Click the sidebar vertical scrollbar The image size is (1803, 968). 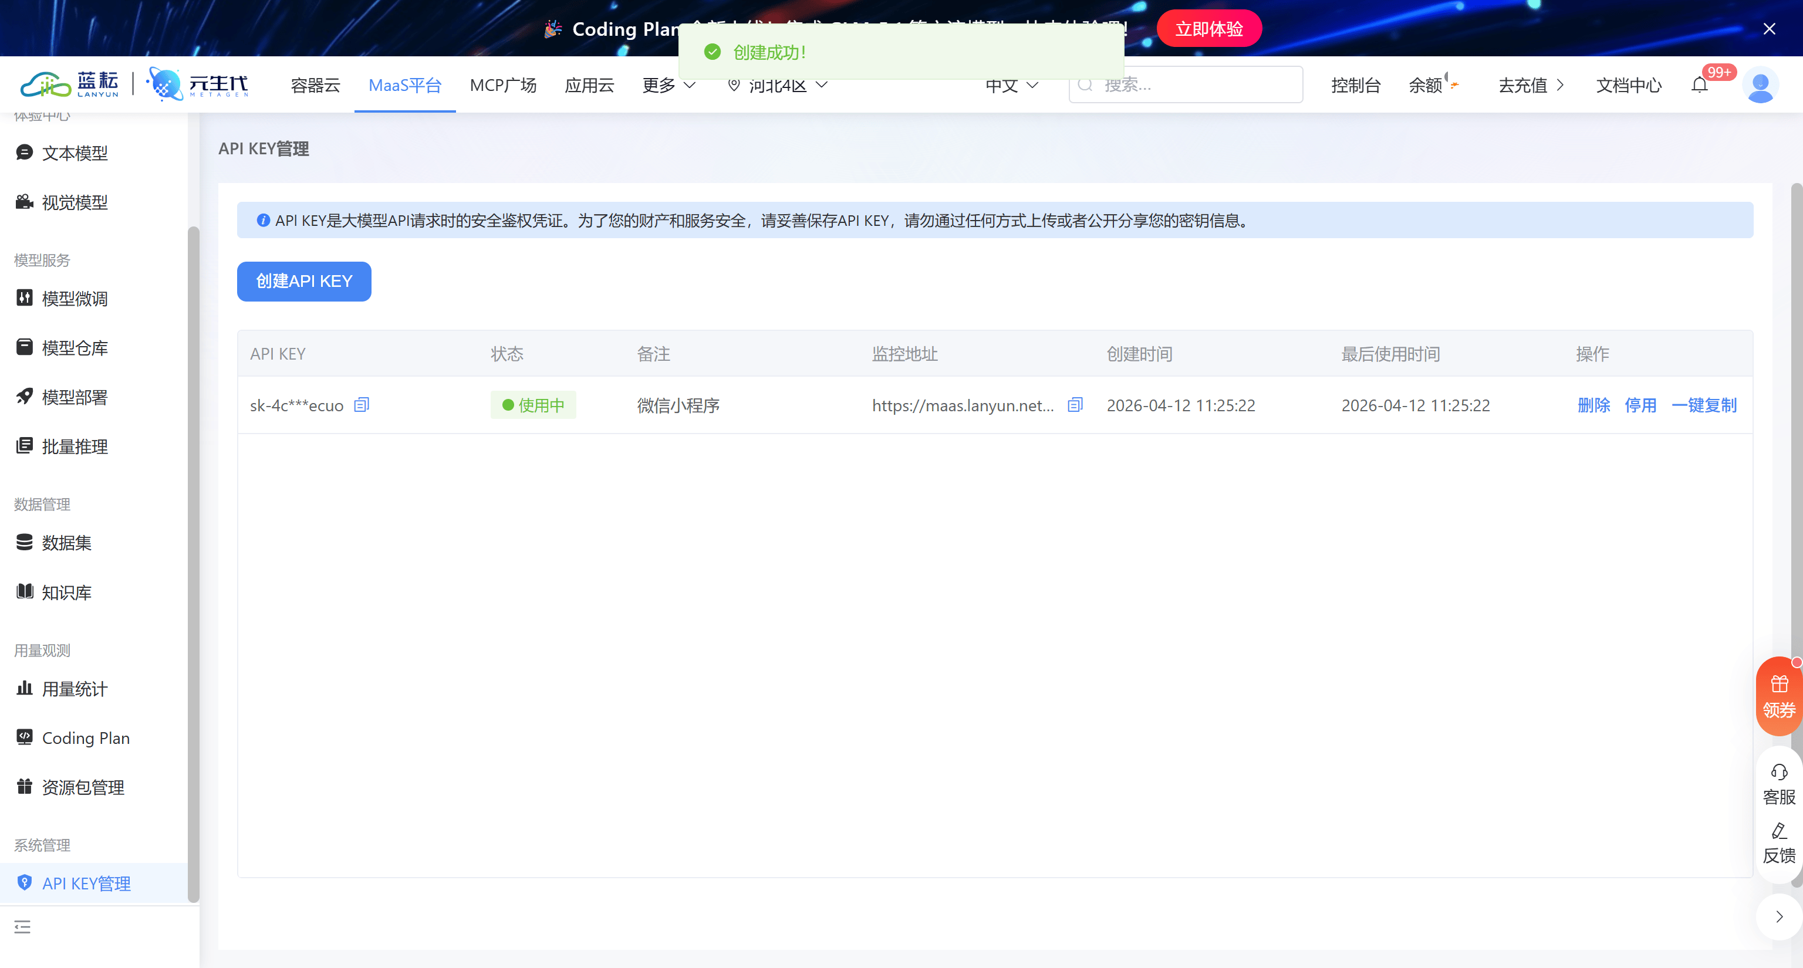point(193,560)
